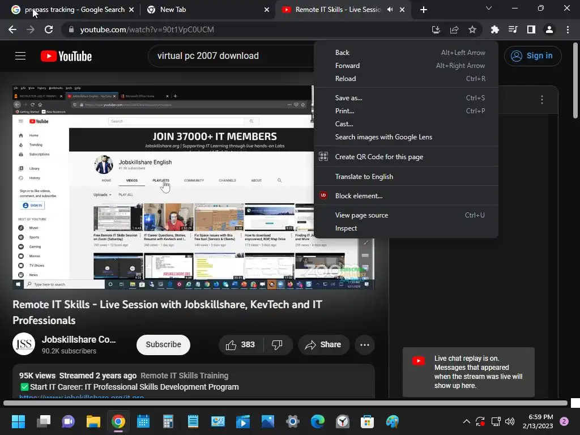Select Create QR Code for this page
The width and height of the screenshot is (580, 435).
pyautogui.click(x=406, y=157)
